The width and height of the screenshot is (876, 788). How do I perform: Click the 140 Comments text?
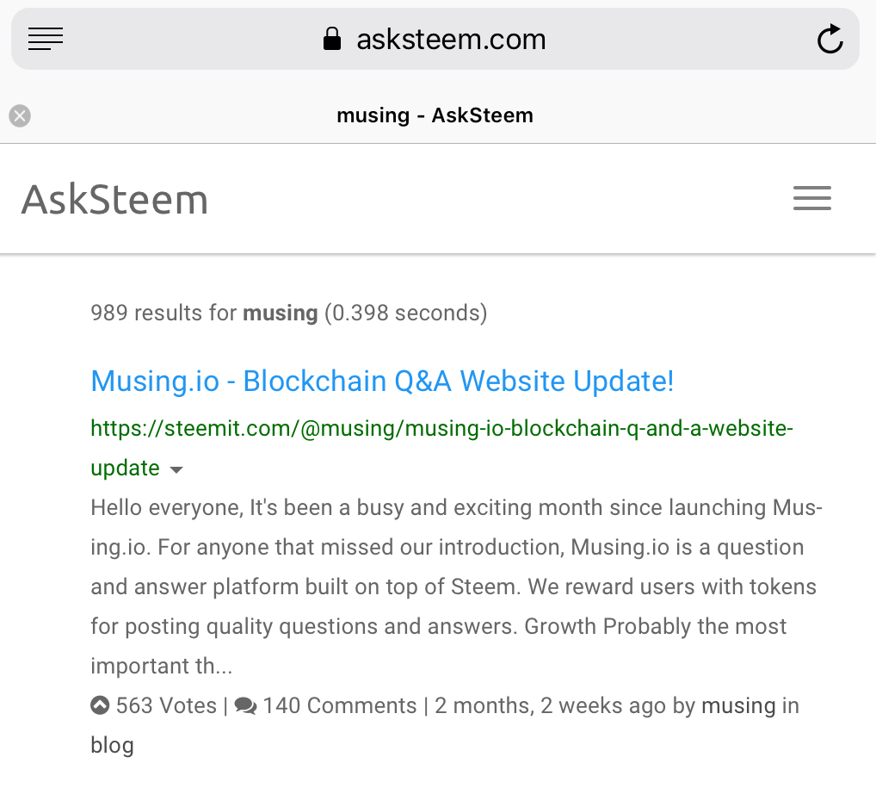click(x=340, y=705)
